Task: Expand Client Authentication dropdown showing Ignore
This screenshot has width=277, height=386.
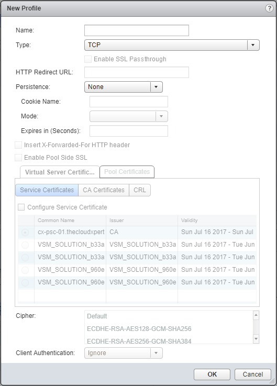Action: point(124,353)
